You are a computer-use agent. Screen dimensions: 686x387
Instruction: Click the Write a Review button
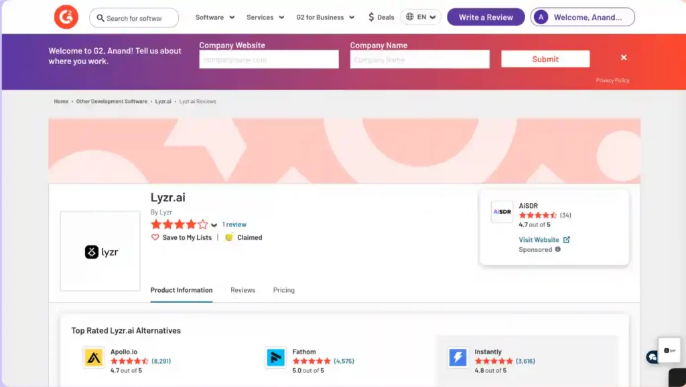point(486,17)
